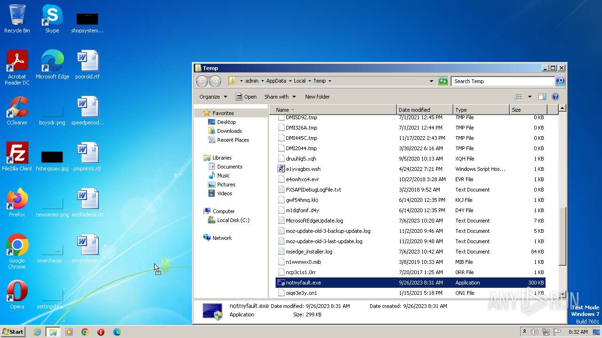602x338 pixels.
Task: Launch Skype from the desktop
Action: pyautogui.click(x=52, y=19)
